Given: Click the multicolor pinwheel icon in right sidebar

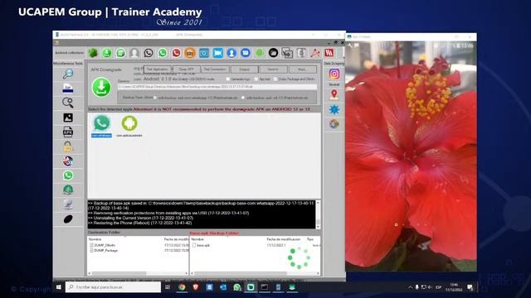Looking at the screenshot, I should (x=334, y=124).
